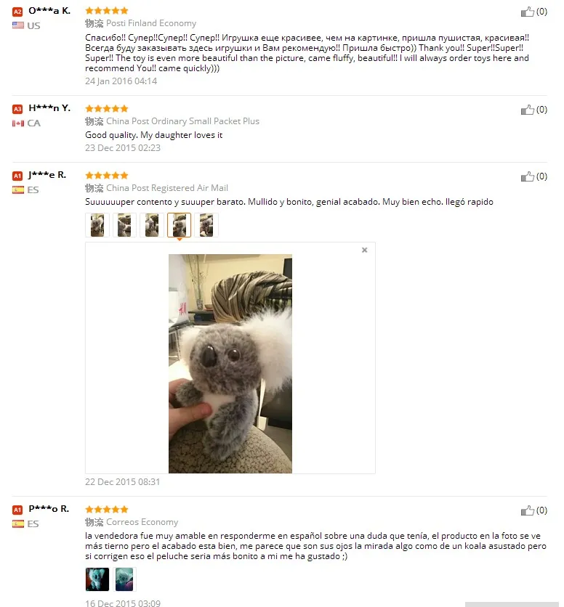Open second photo in P***o R.'s review
564x607 pixels.
(x=124, y=579)
